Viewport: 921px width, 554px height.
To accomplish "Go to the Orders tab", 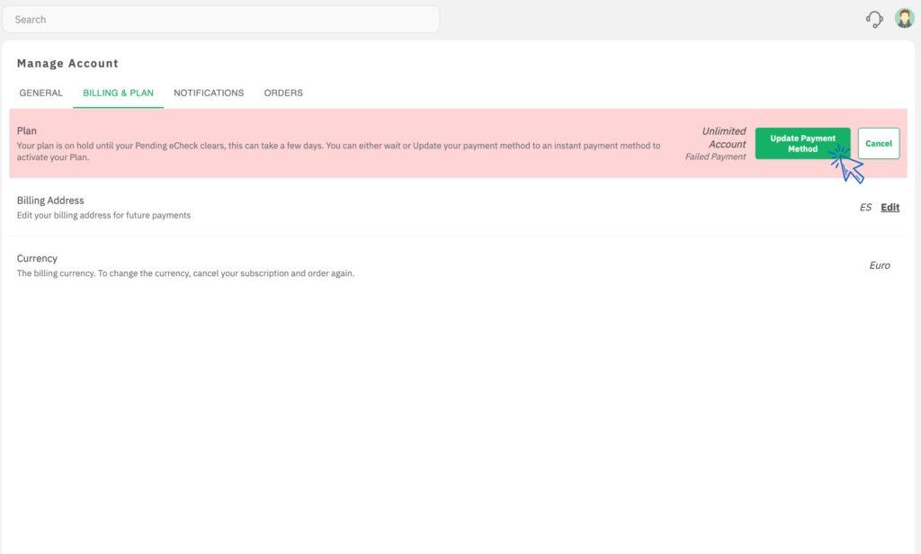I will pyautogui.click(x=283, y=93).
